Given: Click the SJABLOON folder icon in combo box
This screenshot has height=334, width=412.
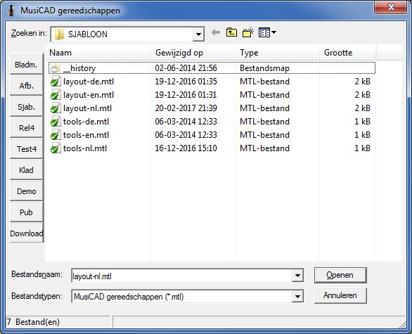Looking at the screenshot, I should [59, 34].
